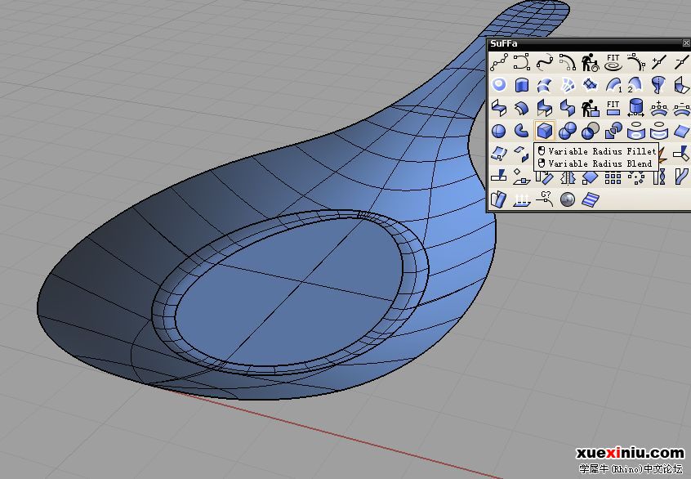Click the FIT flat surface icon
This screenshot has height=479, width=691.
613,108
